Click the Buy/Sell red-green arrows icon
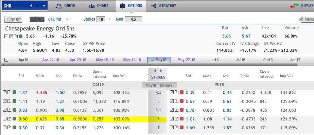The height and width of the screenshot is (135, 314). click(294, 6)
